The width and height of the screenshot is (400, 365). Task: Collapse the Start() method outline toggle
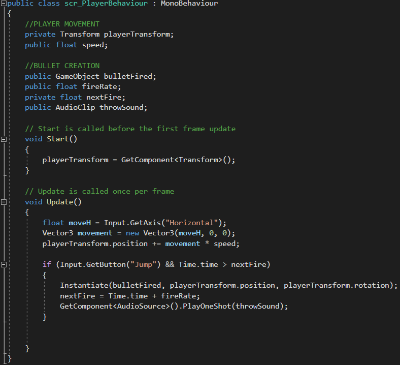(x=4, y=139)
